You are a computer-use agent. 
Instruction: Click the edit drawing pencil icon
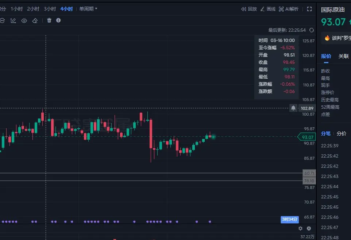pos(13,20)
